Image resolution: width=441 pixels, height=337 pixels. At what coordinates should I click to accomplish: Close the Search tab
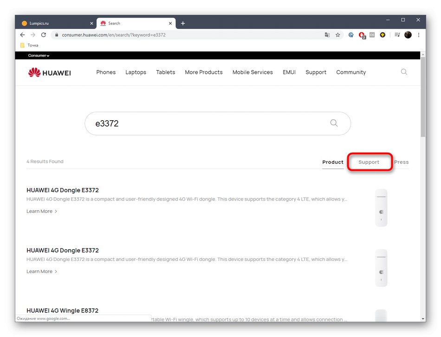click(170, 23)
